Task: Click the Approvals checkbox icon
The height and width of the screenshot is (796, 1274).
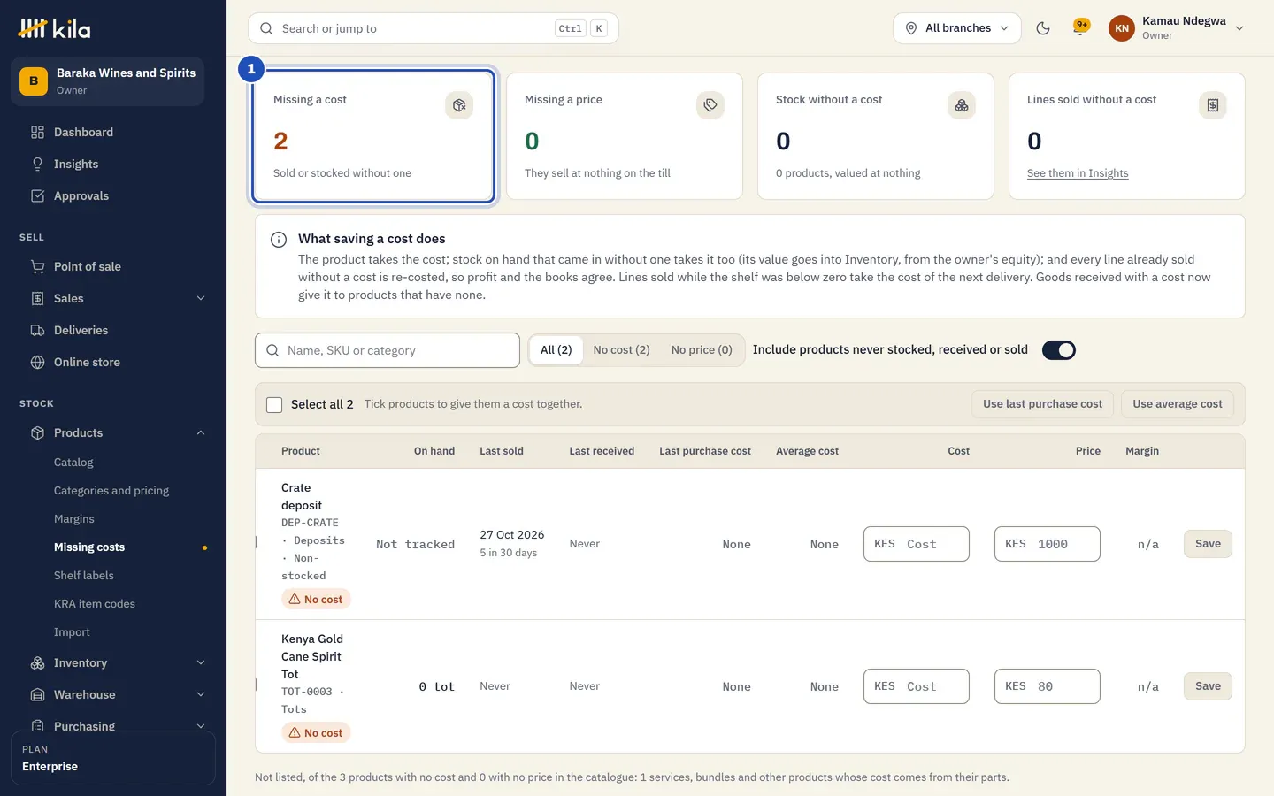Action: coord(37,195)
